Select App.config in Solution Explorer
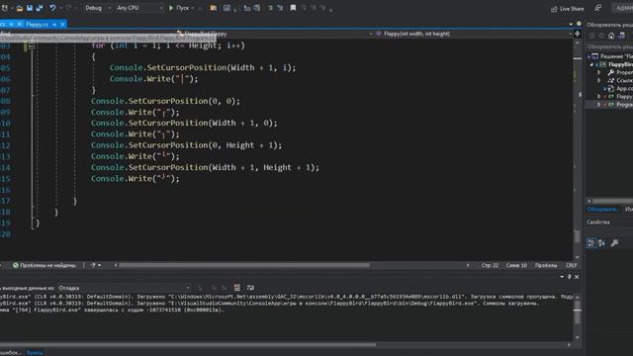This screenshot has height=356, width=633. pos(624,88)
